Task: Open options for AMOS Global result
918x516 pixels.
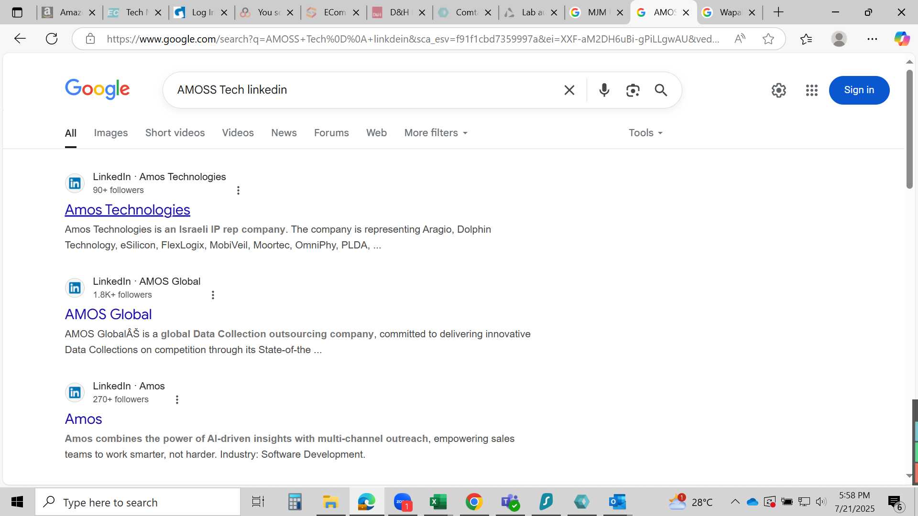Action: (213, 295)
